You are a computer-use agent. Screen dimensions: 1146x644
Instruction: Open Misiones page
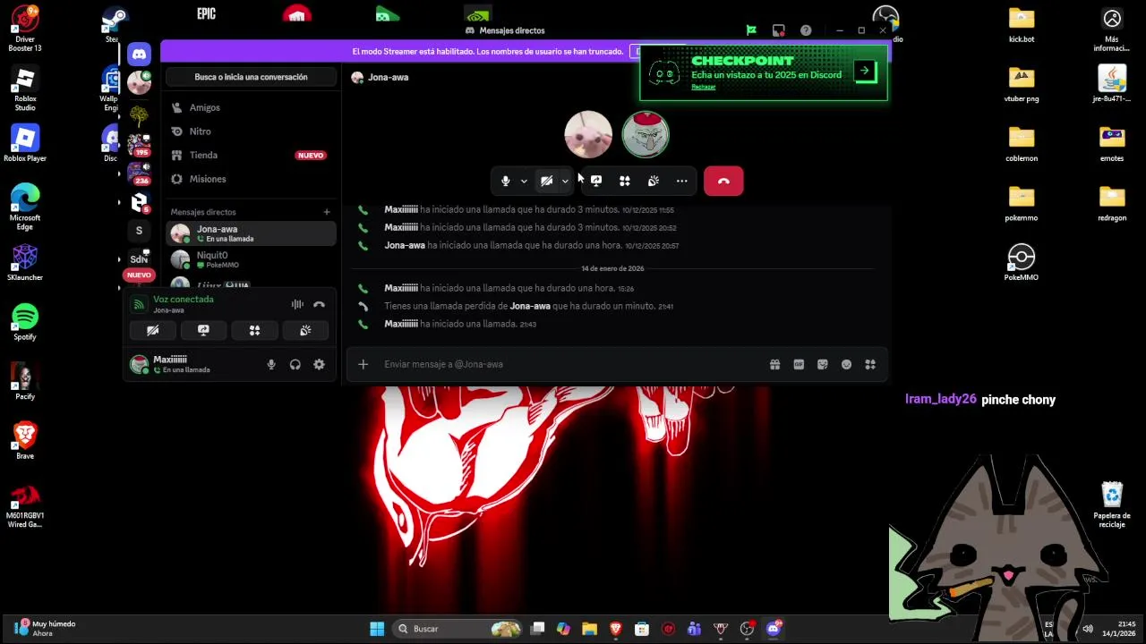pos(251,179)
